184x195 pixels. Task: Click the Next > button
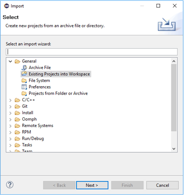tap(92, 185)
